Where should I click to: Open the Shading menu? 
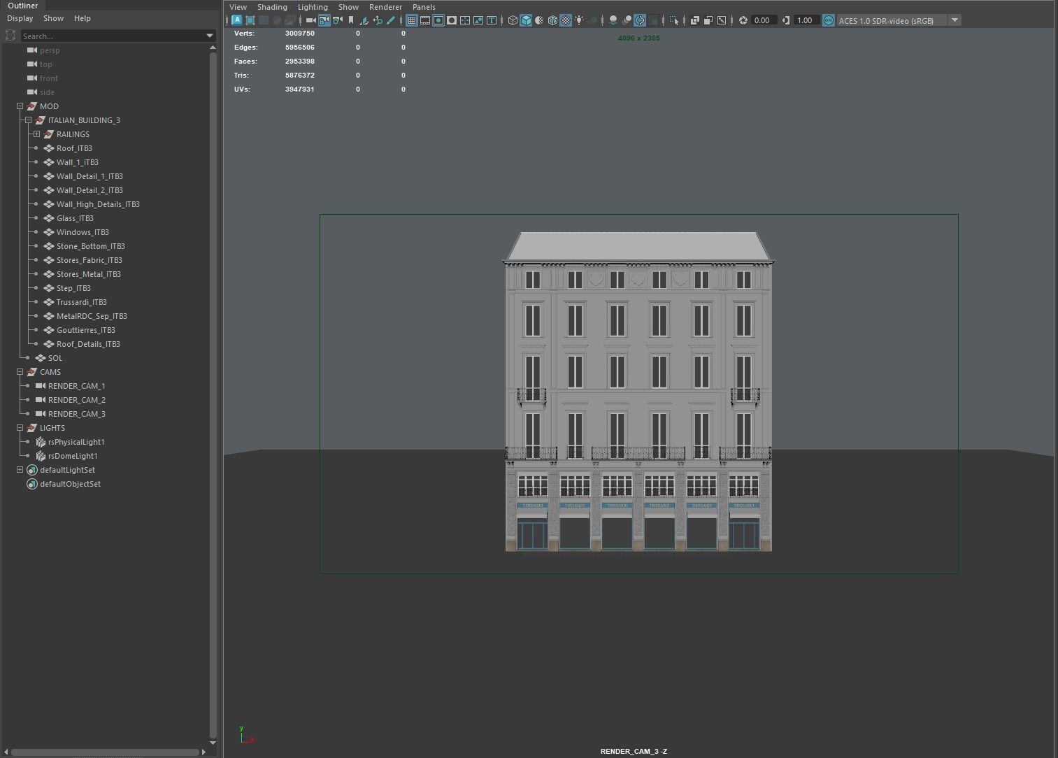tap(272, 7)
